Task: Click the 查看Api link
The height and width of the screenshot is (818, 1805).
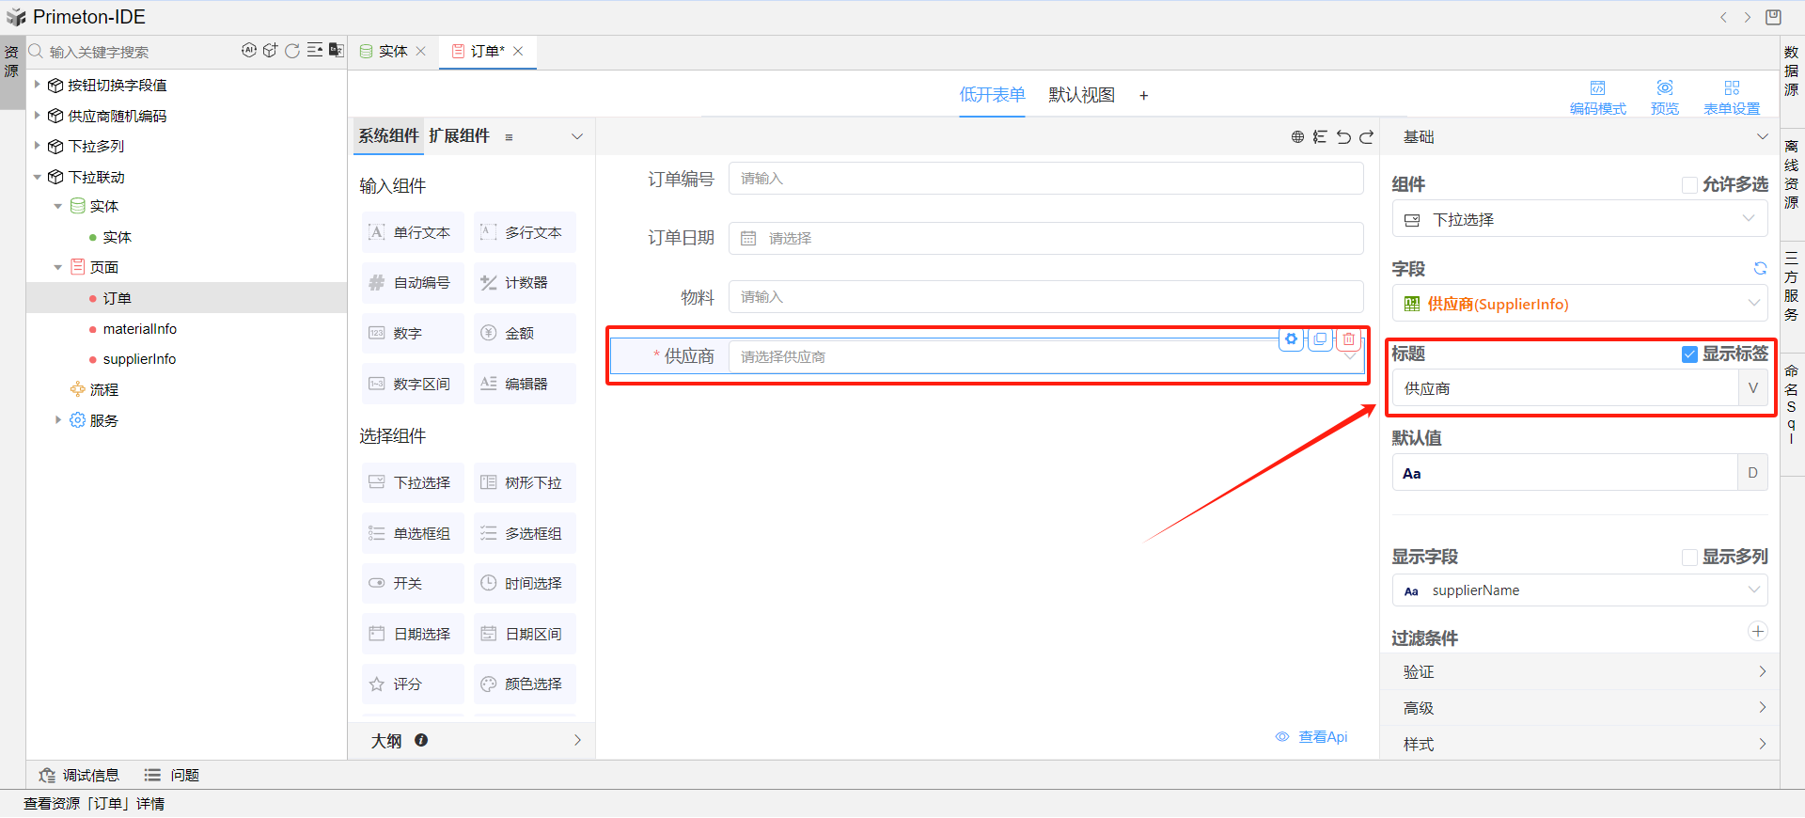Action: pyautogui.click(x=1322, y=737)
